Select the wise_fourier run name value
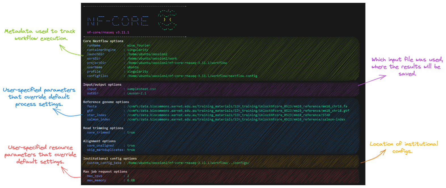This screenshot has width=446, height=188. pyautogui.click(x=139, y=45)
